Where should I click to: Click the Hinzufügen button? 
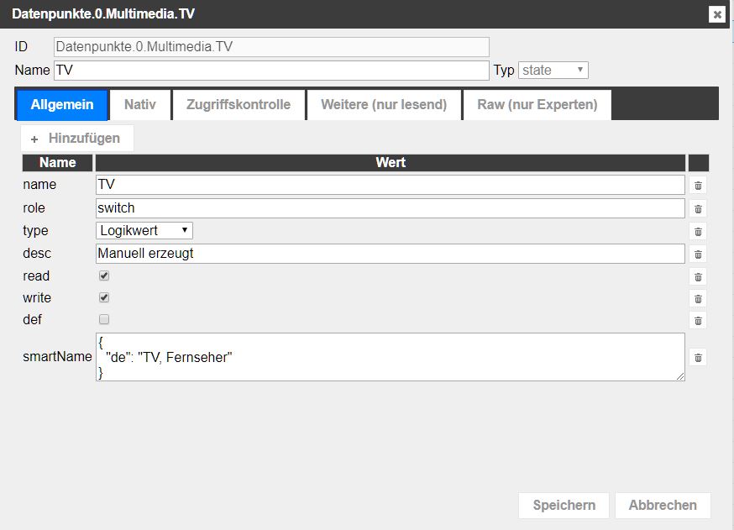point(76,138)
